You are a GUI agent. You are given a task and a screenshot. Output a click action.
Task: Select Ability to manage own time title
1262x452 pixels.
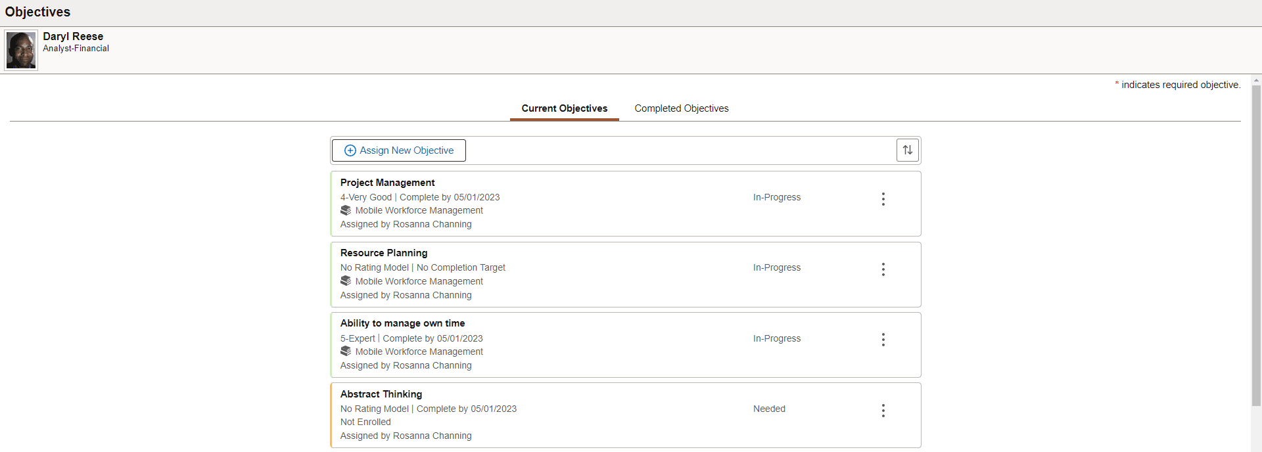coord(402,323)
